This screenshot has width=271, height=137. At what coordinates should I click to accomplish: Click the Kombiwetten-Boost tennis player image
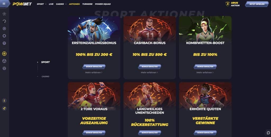click(x=205, y=29)
